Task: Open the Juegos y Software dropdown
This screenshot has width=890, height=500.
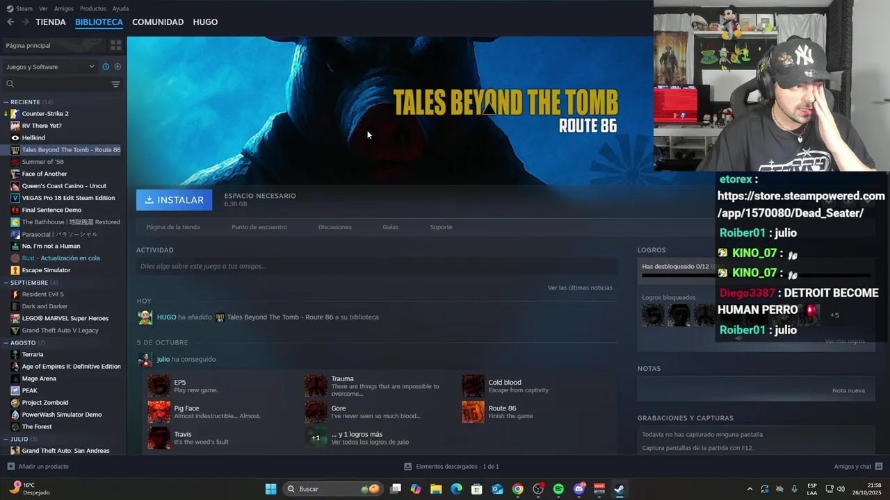Action: (49, 67)
